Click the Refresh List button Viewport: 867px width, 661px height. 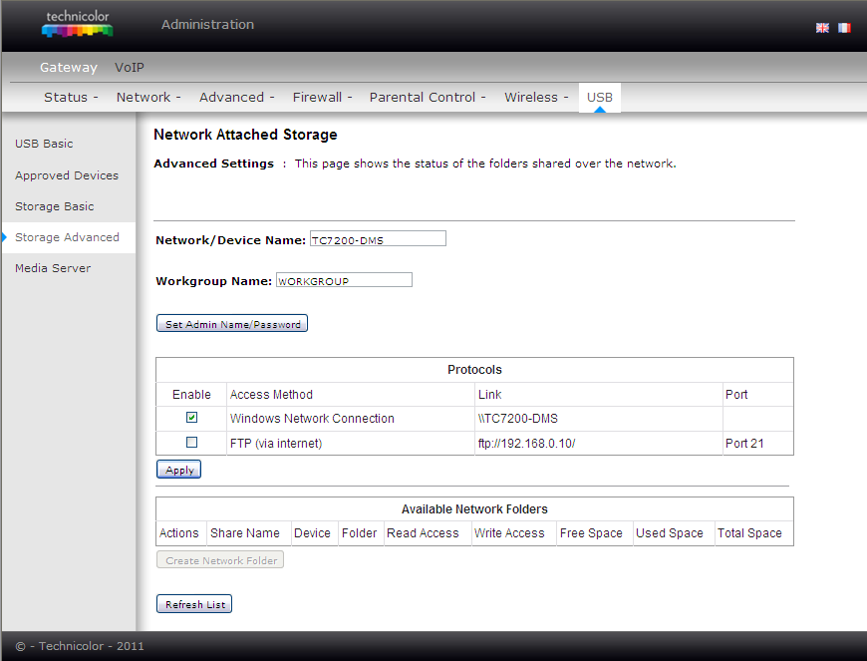coord(194,604)
